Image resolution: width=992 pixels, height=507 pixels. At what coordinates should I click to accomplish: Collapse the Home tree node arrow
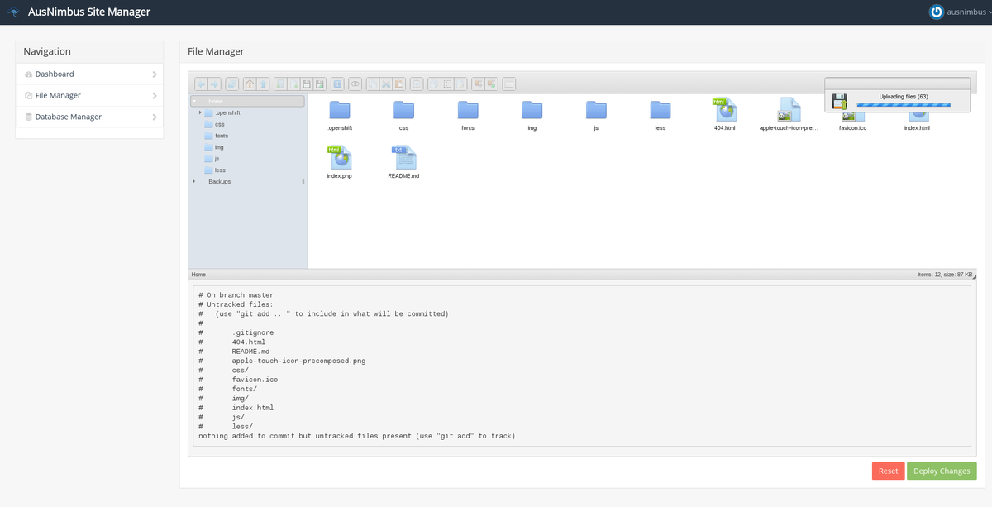point(194,101)
